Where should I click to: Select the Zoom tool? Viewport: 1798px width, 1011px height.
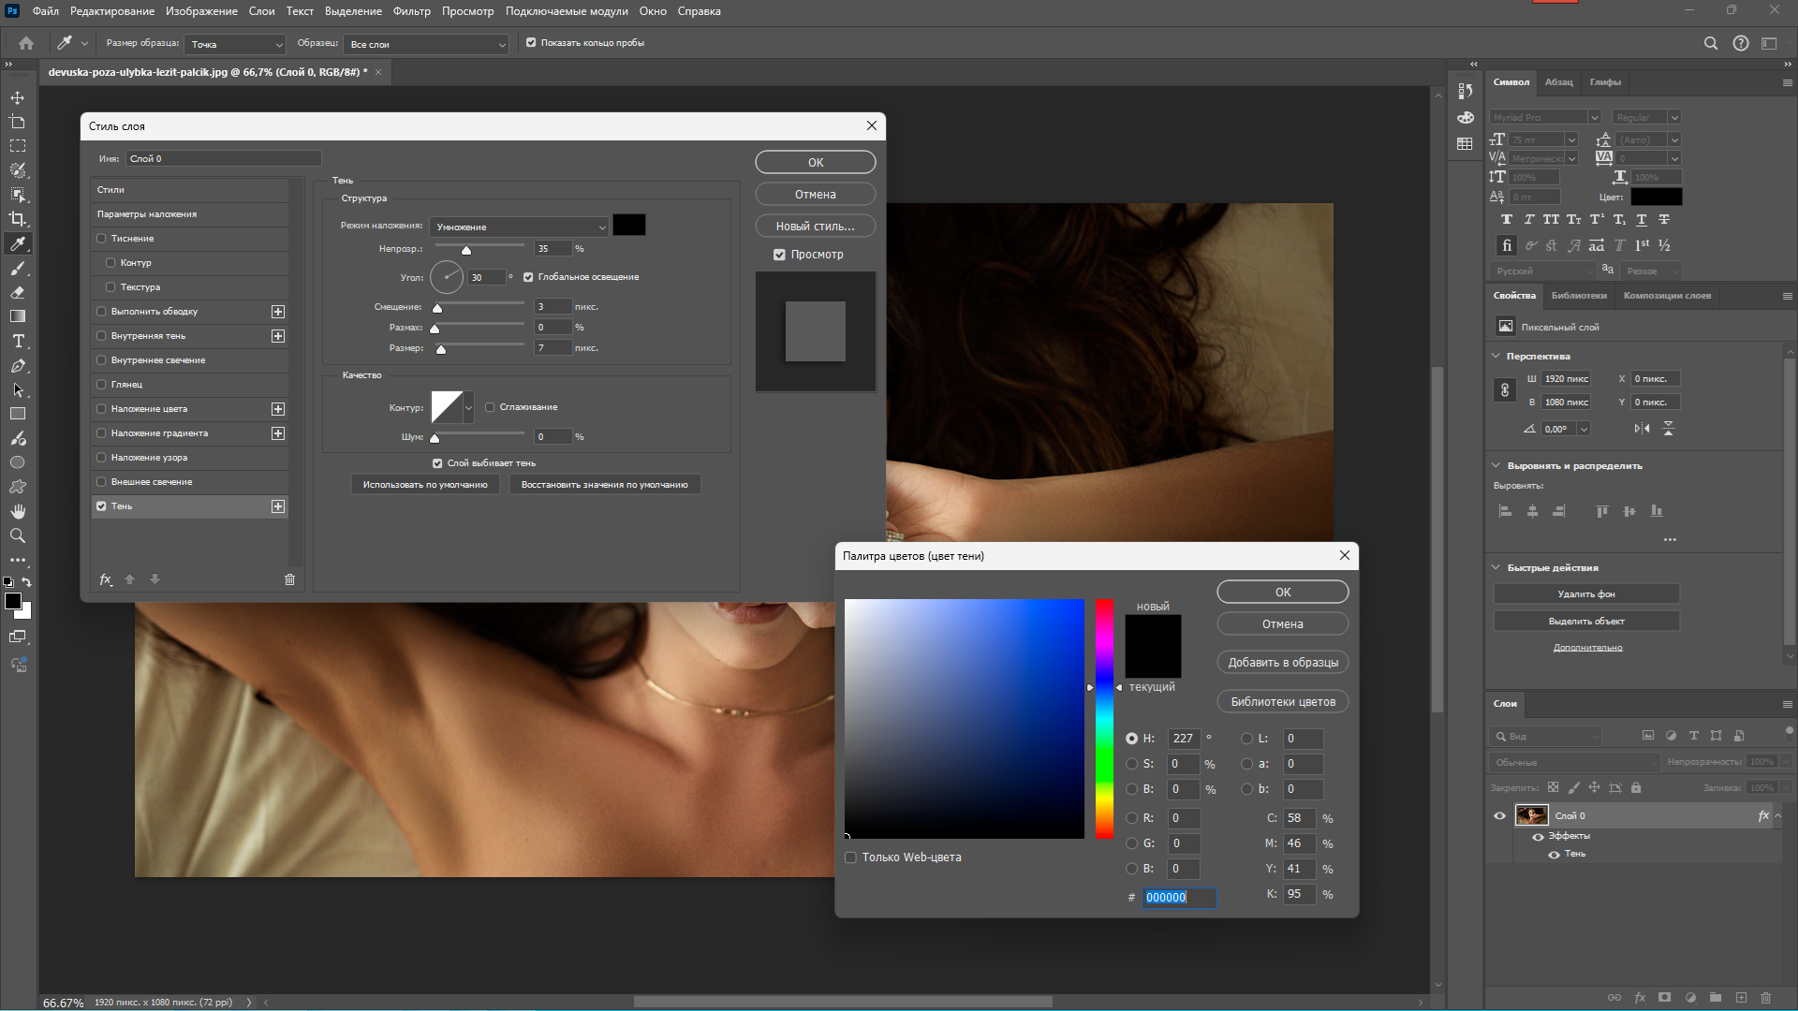pyautogui.click(x=18, y=535)
